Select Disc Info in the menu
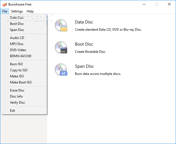The image size is (176, 144). (x=24, y=96)
